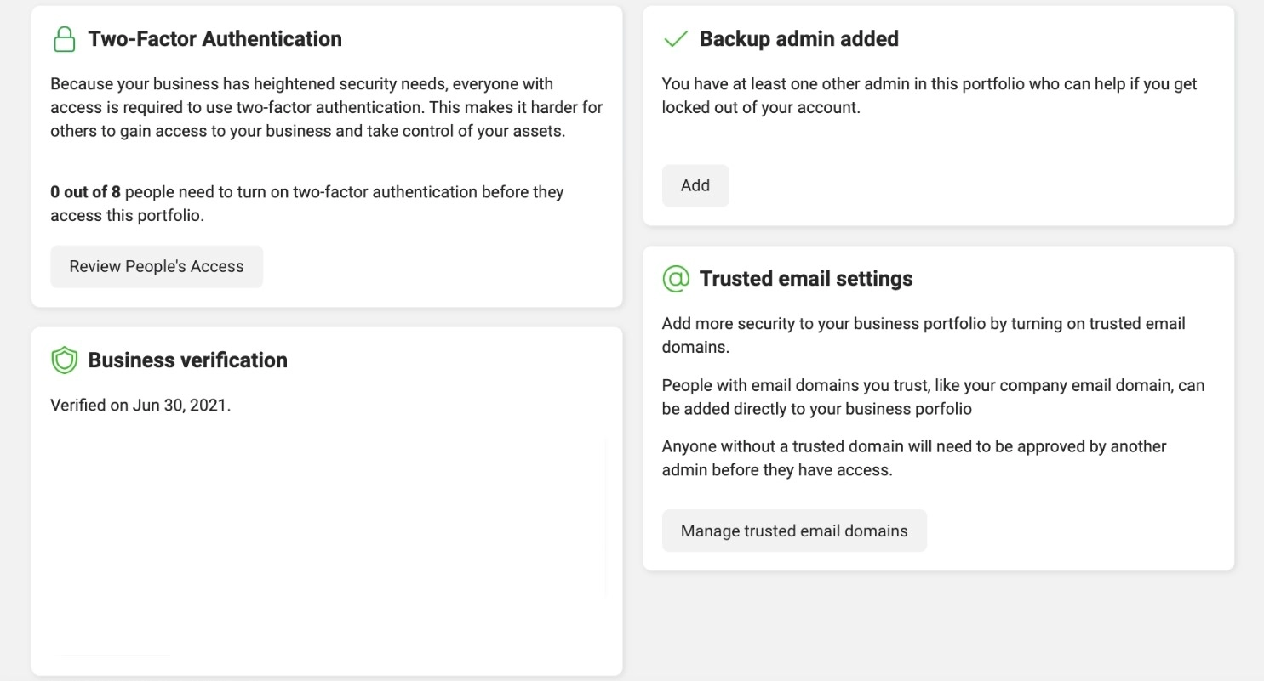Click the 'before they access this portfolio' sentence
Screen dimensions: 1264x681
(x=307, y=204)
